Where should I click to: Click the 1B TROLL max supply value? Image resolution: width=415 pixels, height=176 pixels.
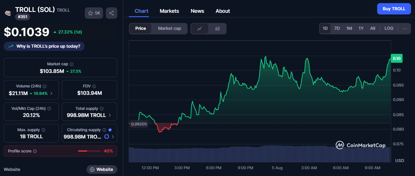click(x=31, y=137)
